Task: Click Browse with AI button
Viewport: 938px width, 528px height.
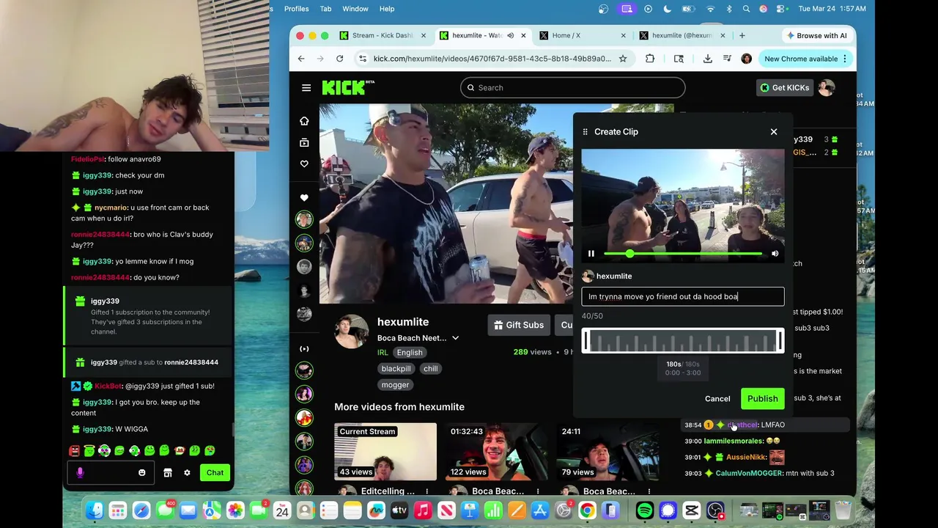Action: pos(816,35)
